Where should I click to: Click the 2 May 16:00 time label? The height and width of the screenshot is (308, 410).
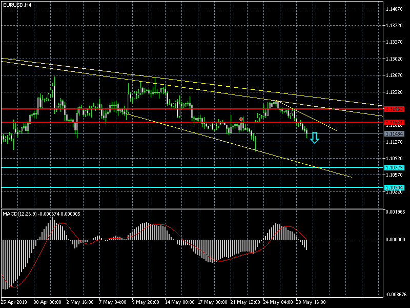[x=80, y=302]
